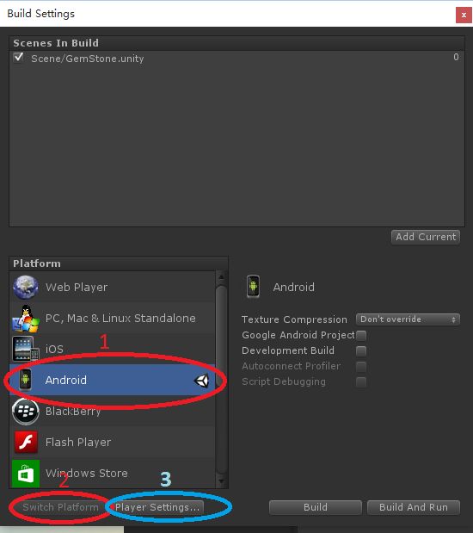Select the Scene/GemStone.unity scene name
The height and width of the screenshot is (533, 473).
87,59
